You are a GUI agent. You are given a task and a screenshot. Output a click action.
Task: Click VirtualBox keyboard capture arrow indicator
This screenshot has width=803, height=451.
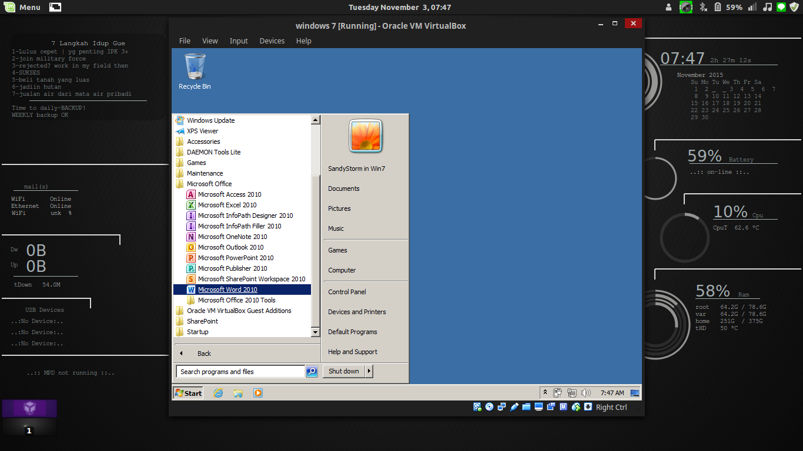pos(588,407)
